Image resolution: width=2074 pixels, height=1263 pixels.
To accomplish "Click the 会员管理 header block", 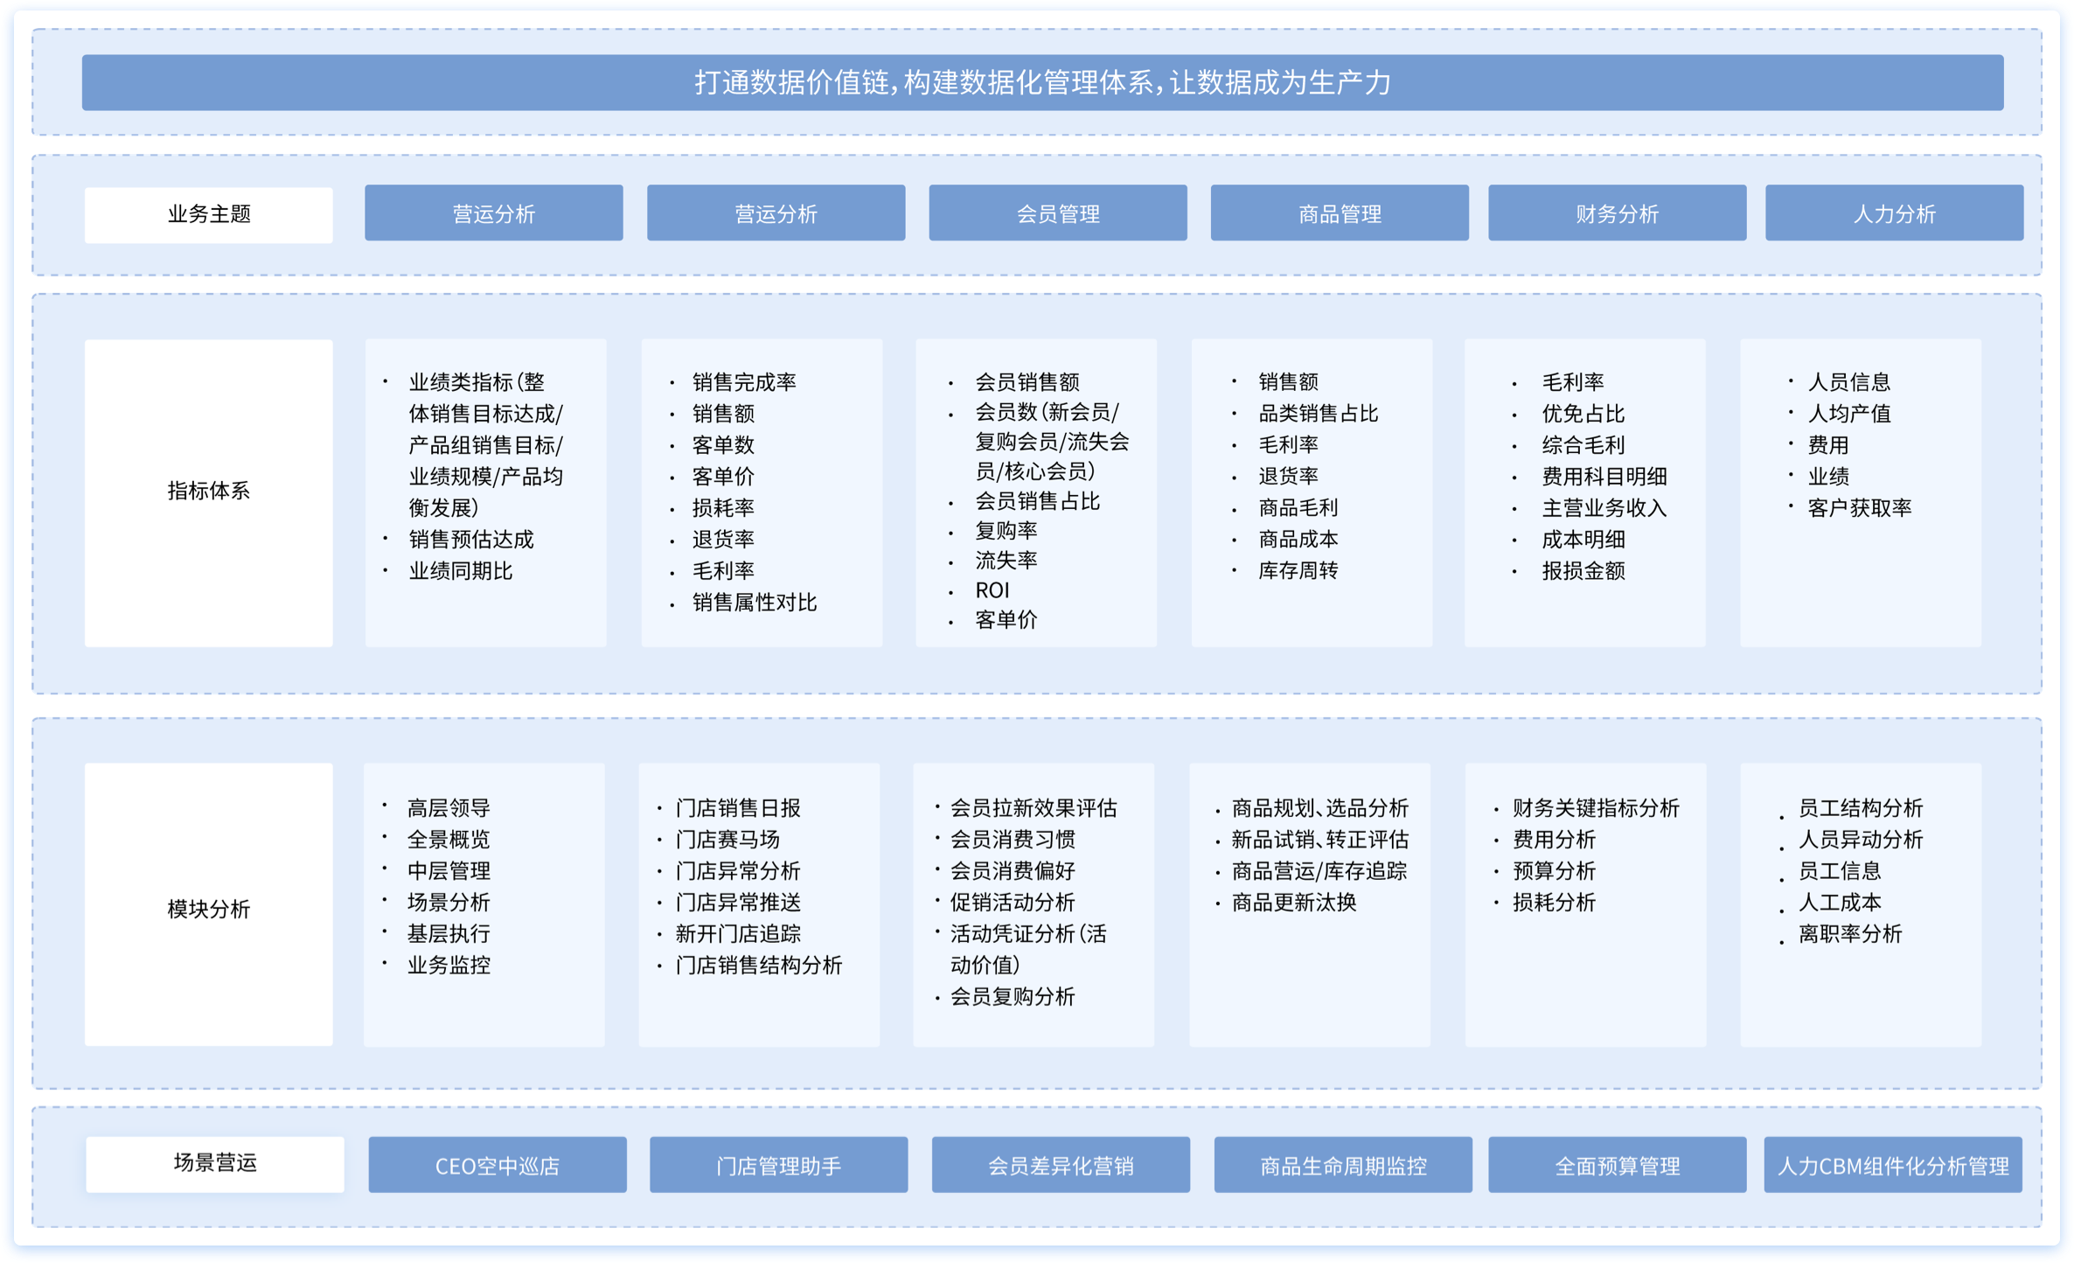I will coord(1057,213).
